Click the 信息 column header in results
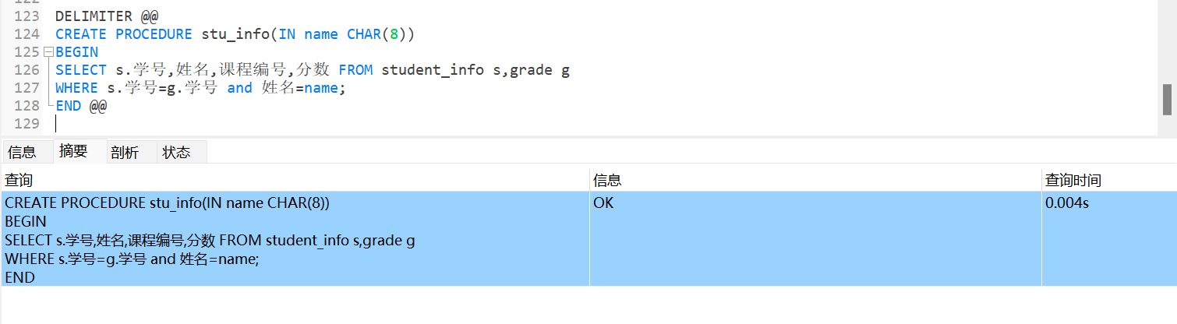The height and width of the screenshot is (324, 1177). coord(607,181)
